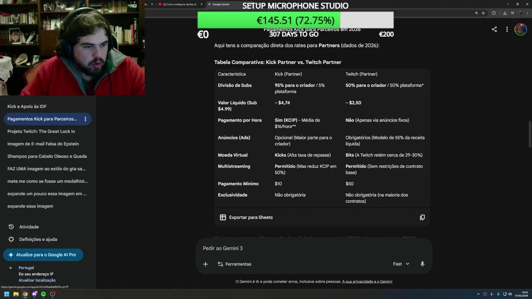The width and height of the screenshot is (532, 299).
Task: Open Discord from taskbar
Action: (34, 294)
